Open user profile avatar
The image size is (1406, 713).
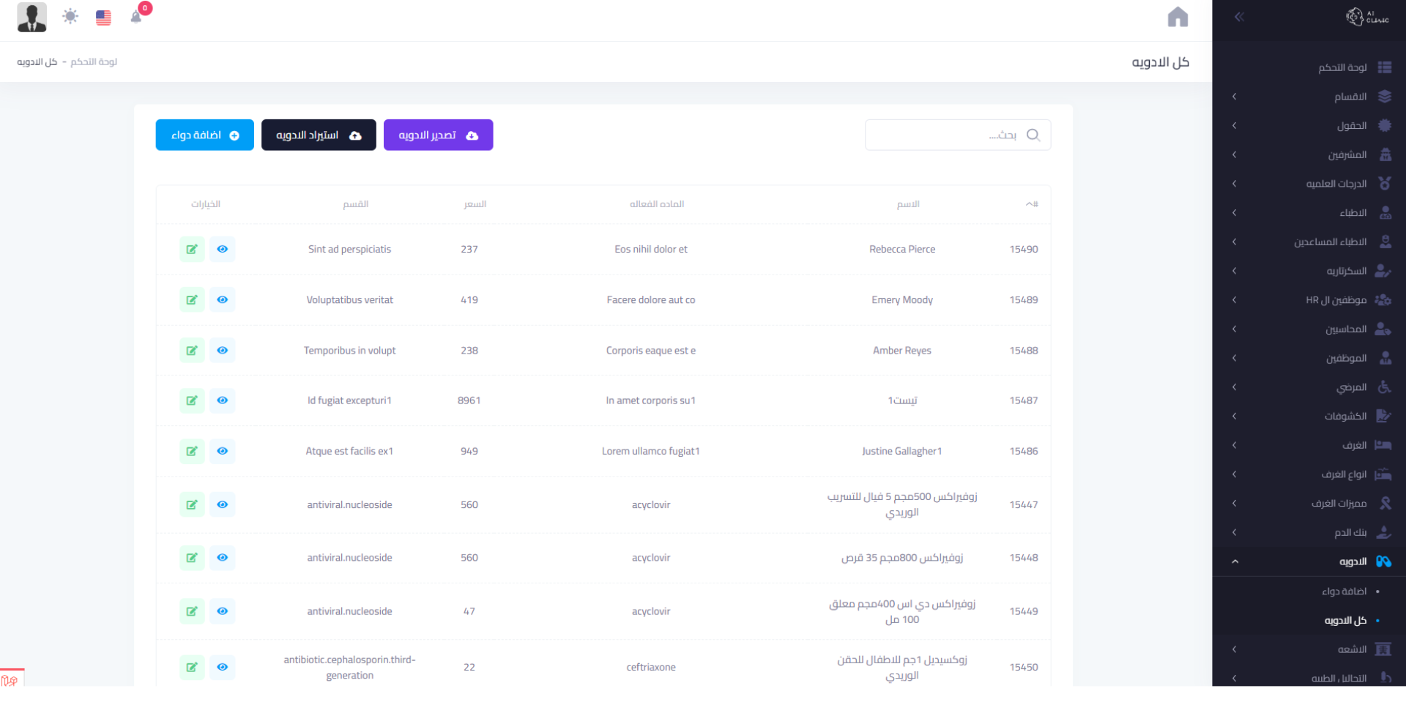click(31, 17)
